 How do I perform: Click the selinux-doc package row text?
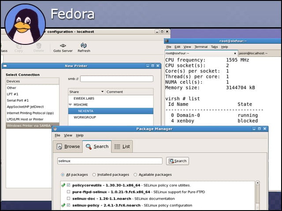tap(123, 198)
